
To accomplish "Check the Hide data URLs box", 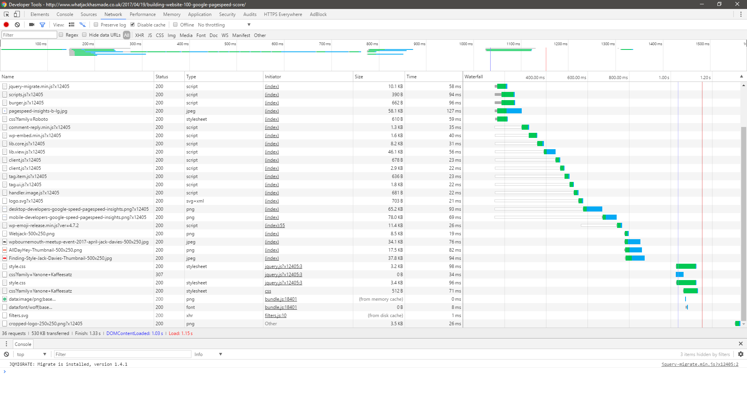I will tap(84, 35).
